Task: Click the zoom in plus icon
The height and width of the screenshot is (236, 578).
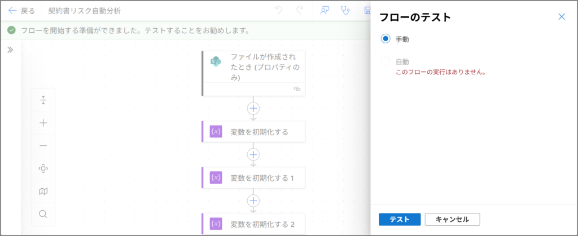Action: pyautogui.click(x=43, y=123)
